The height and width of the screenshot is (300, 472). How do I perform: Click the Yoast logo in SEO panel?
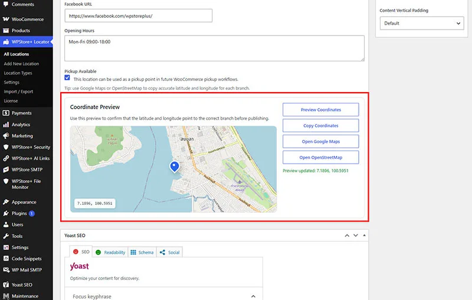pos(80,266)
